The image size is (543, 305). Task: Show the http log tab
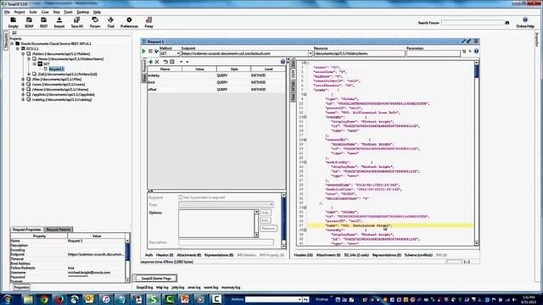tap(162, 287)
